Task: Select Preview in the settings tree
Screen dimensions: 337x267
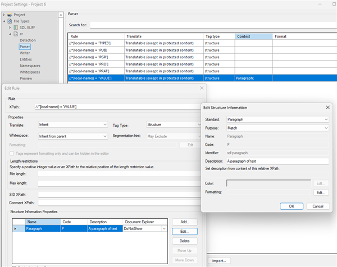Action: [x=26, y=79]
